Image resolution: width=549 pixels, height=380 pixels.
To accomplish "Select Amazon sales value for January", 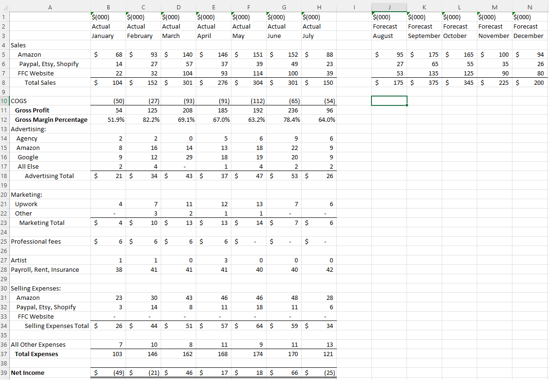I will click(108, 54).
